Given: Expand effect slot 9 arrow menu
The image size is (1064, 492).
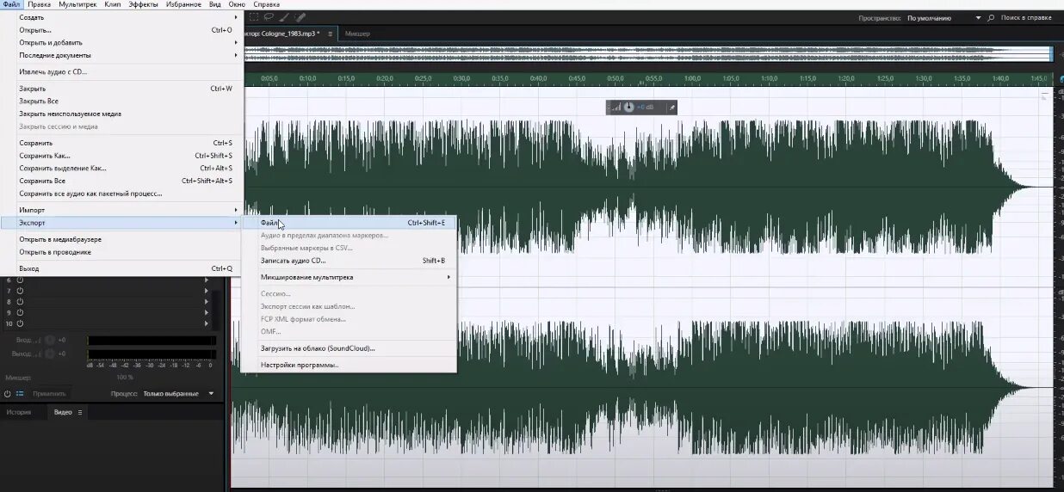Looking at the screenshot, I should point(206,312).
